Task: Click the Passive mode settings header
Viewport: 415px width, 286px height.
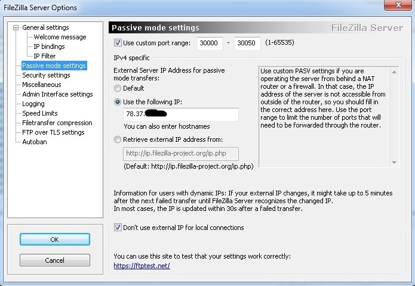Action: (x=155, y=28)
